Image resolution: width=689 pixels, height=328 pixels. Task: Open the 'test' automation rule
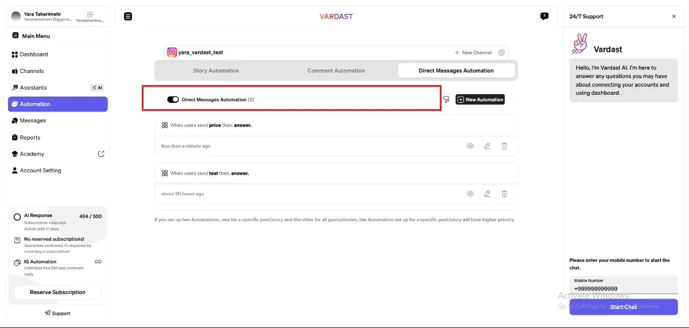click(x=336, y=173)
